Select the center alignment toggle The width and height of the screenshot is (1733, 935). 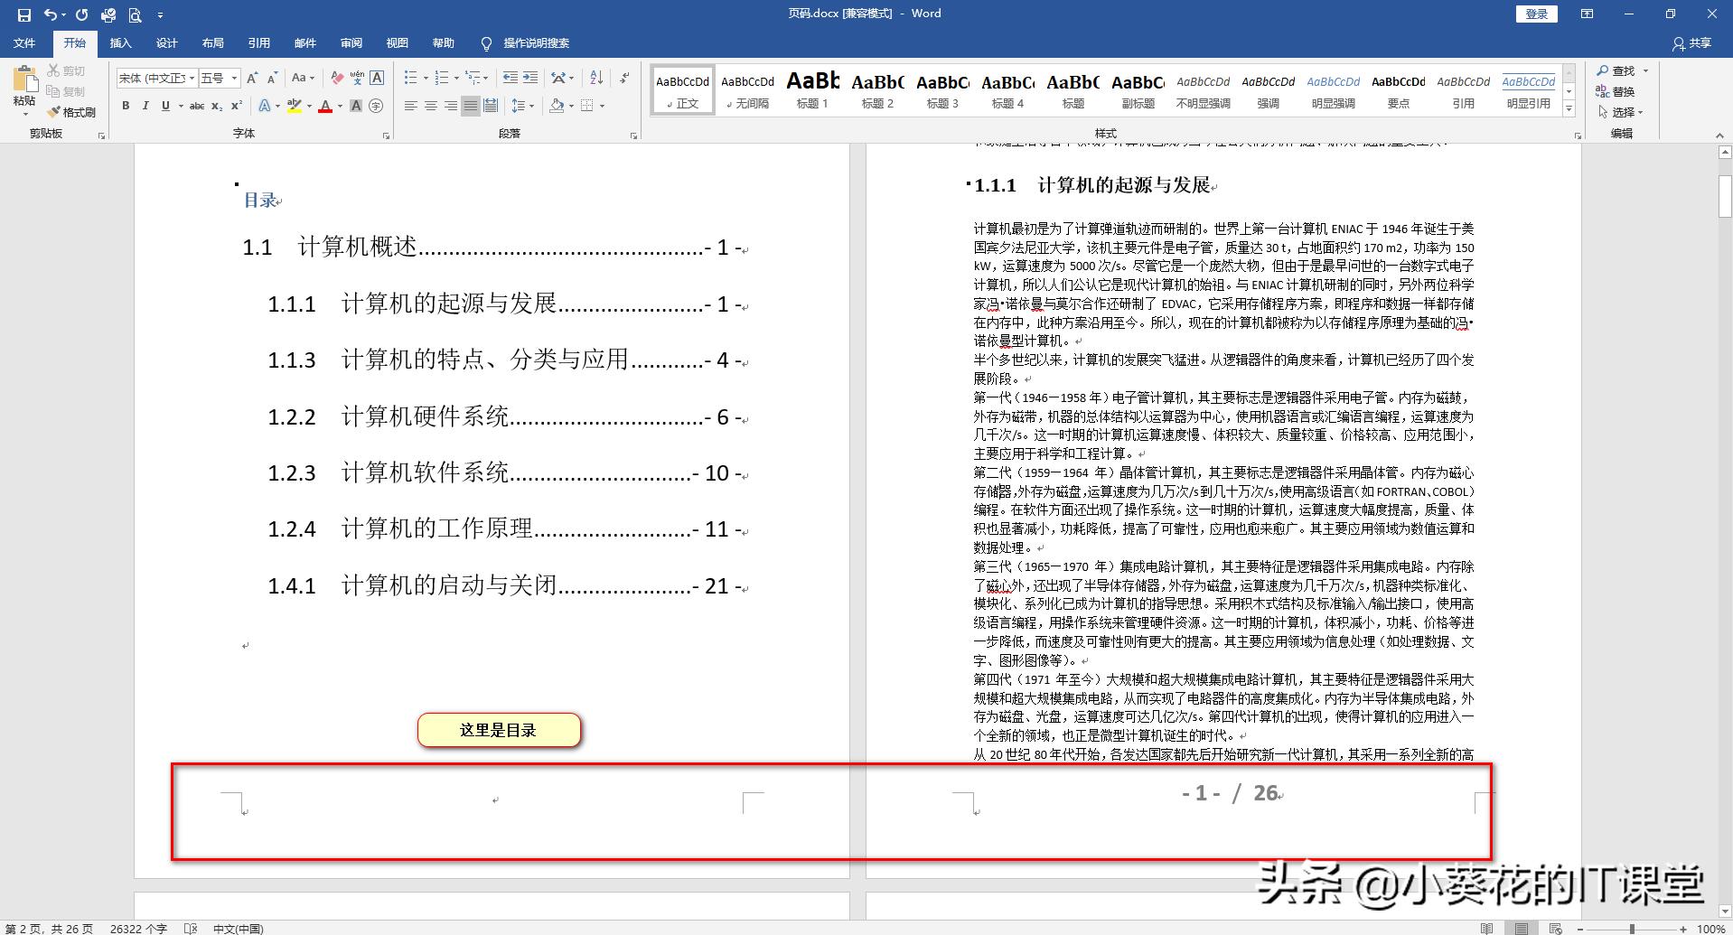click(431, 106)
